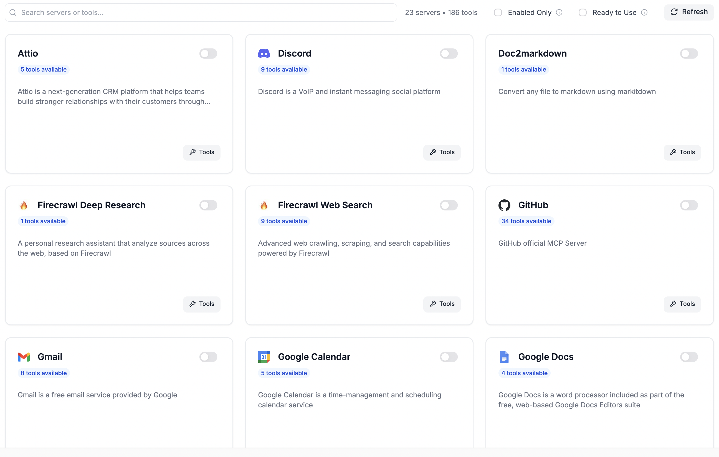The width and height of the screenshot is (719, 457).
Task: Click the Discord logo icon
Action: (x=264, y=54)
